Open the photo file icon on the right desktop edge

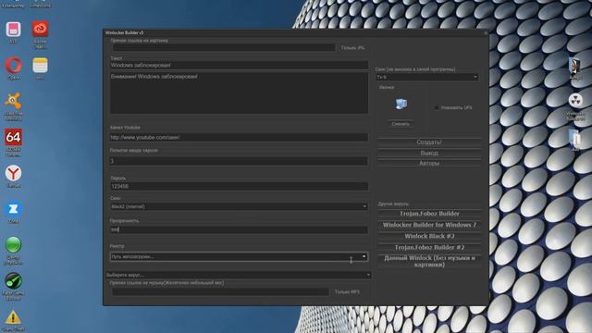(575, 66)
